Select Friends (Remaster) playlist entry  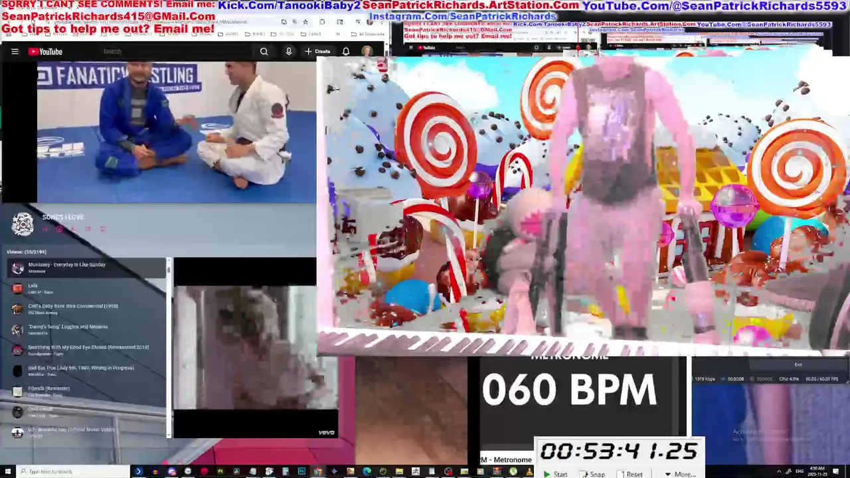86,391
